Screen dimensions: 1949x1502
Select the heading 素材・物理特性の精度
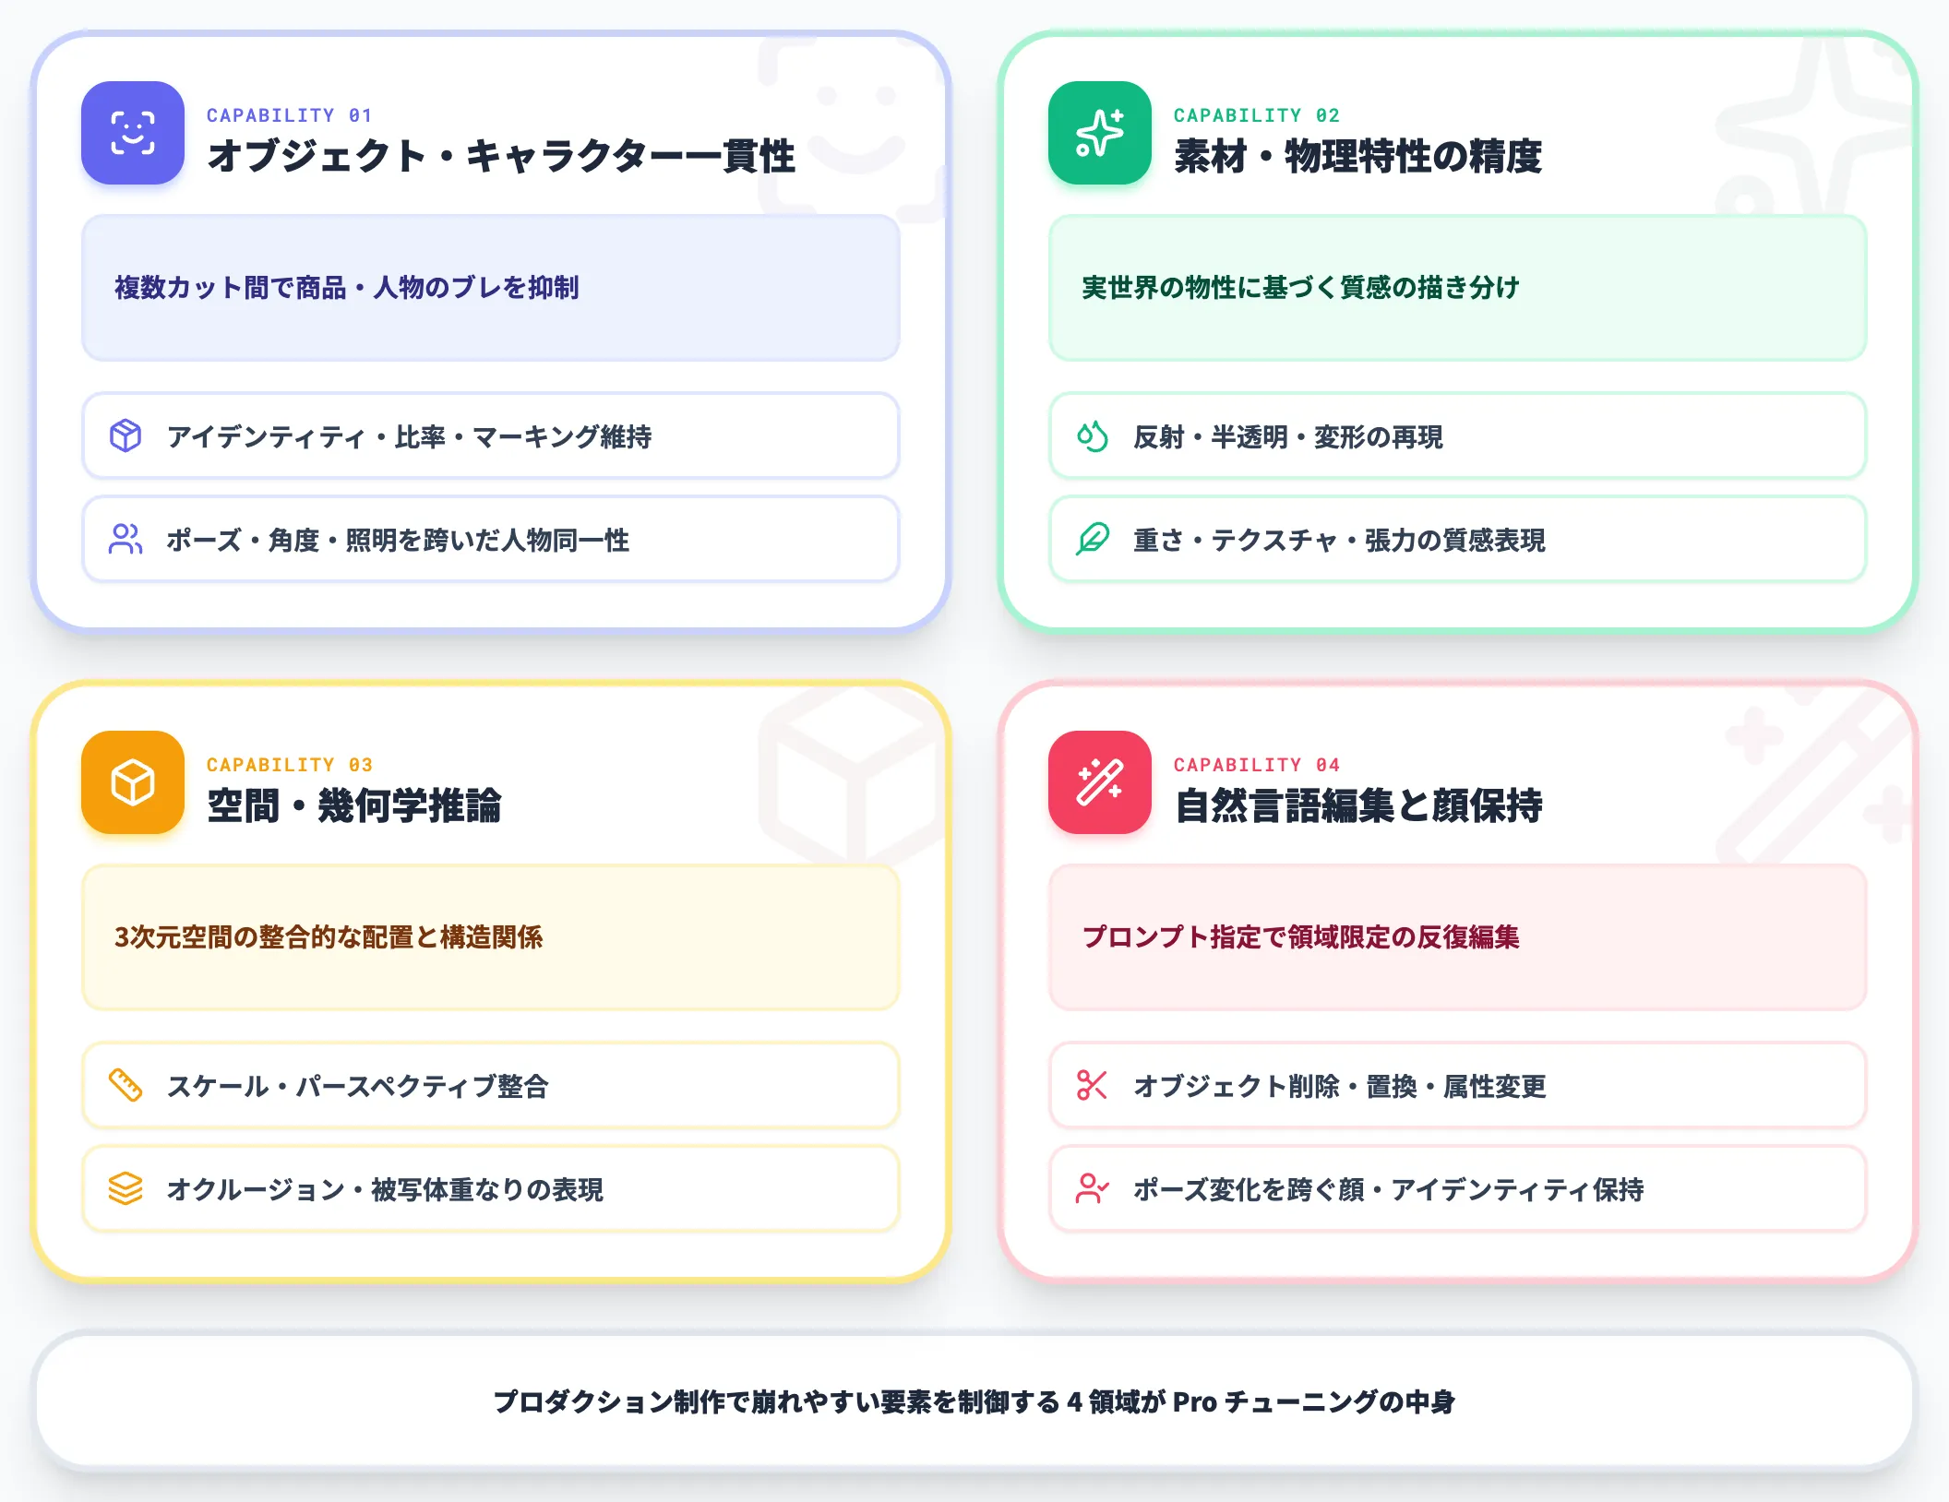point(1357,156)
